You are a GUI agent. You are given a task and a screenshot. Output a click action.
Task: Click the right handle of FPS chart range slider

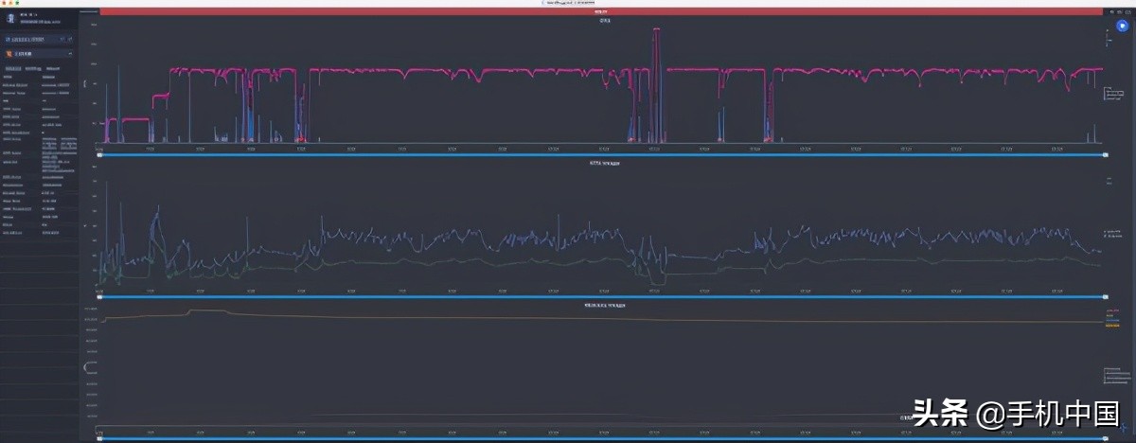pos(1105,154)
